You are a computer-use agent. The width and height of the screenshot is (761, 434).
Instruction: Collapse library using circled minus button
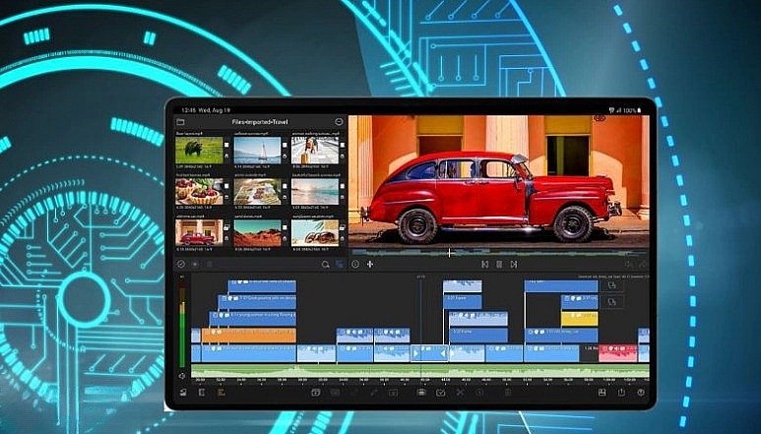click(x=339, y=122)
